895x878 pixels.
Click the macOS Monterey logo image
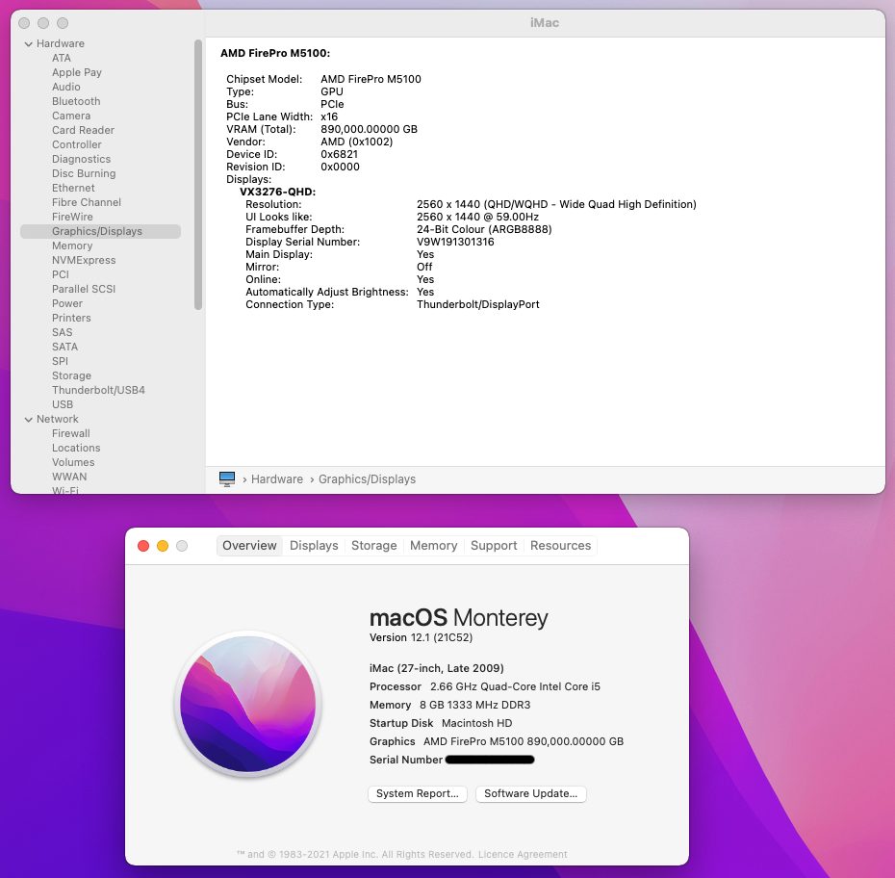(247, 705)
